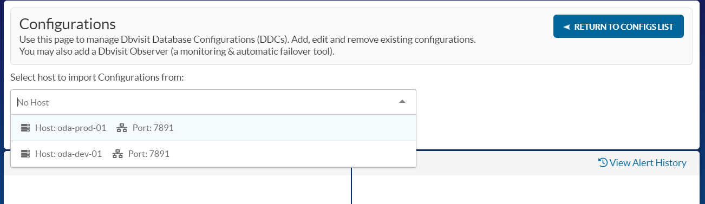Open the View Alert History link
Viewport: 705px width, 204px height.
point(648,163)
